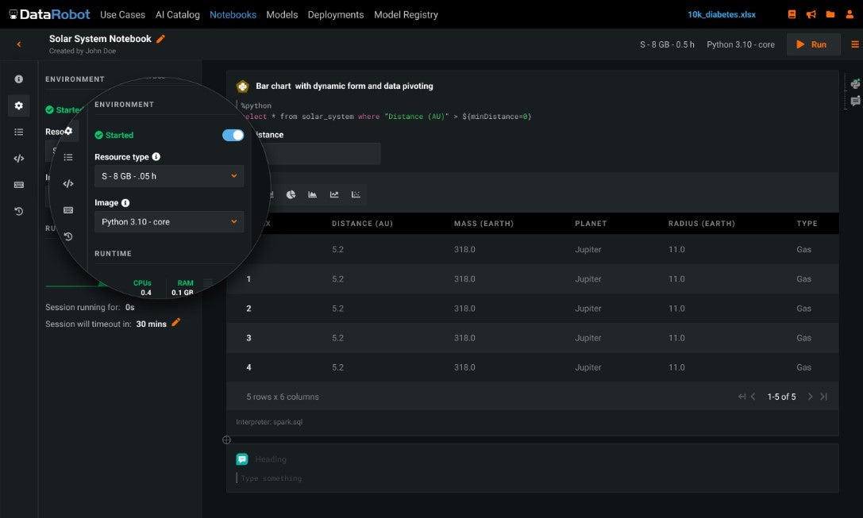Image resolution: width=863 pixels, height=518 pixels.
Task: Open the 10k_diabetes.xlsx link
Action: pyautogui.click(x=721, y=15)
